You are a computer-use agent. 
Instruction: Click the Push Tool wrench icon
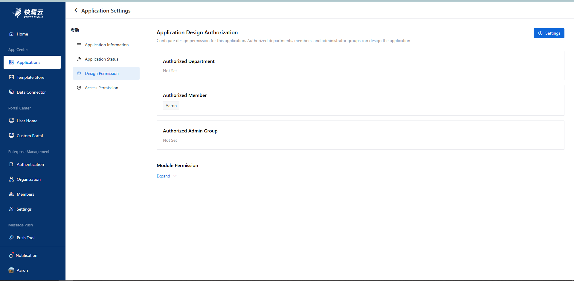click(x=11, y=238)
